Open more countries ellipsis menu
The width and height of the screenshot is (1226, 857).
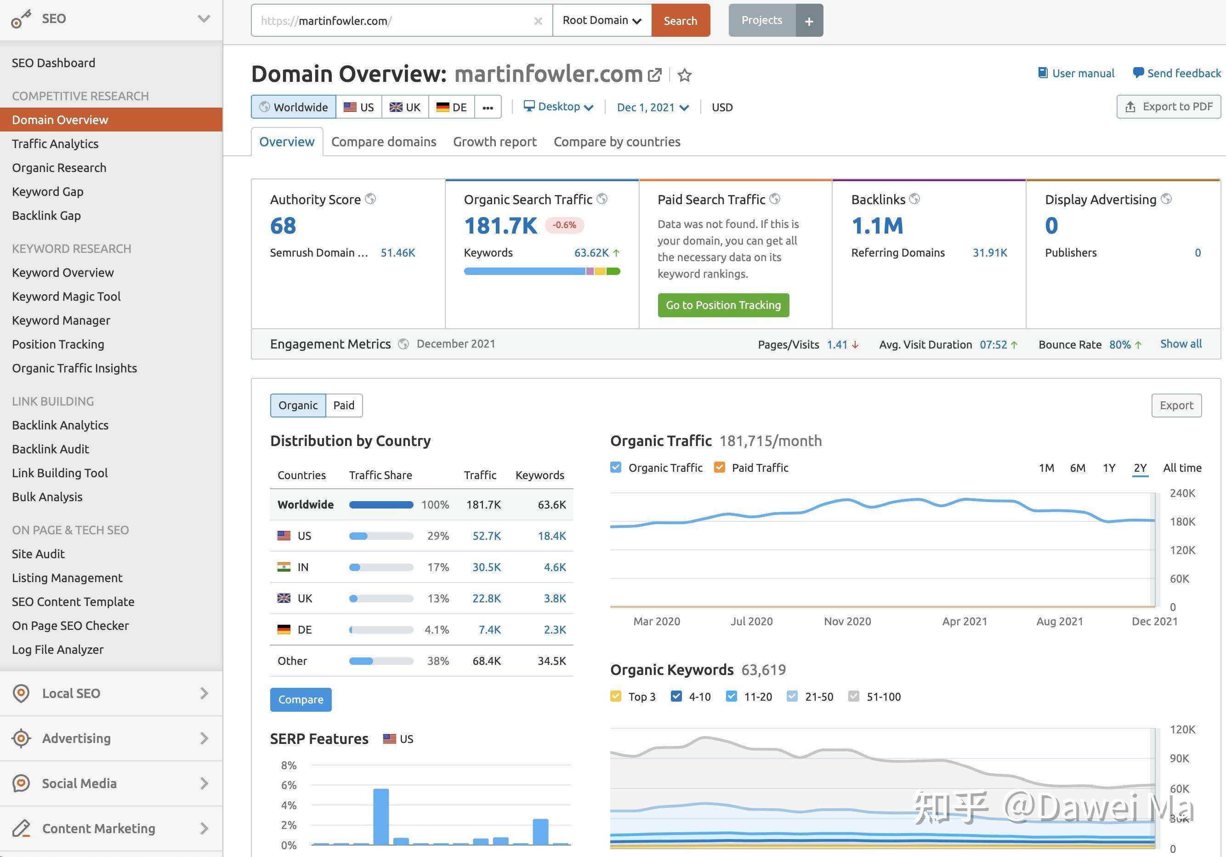488,107
